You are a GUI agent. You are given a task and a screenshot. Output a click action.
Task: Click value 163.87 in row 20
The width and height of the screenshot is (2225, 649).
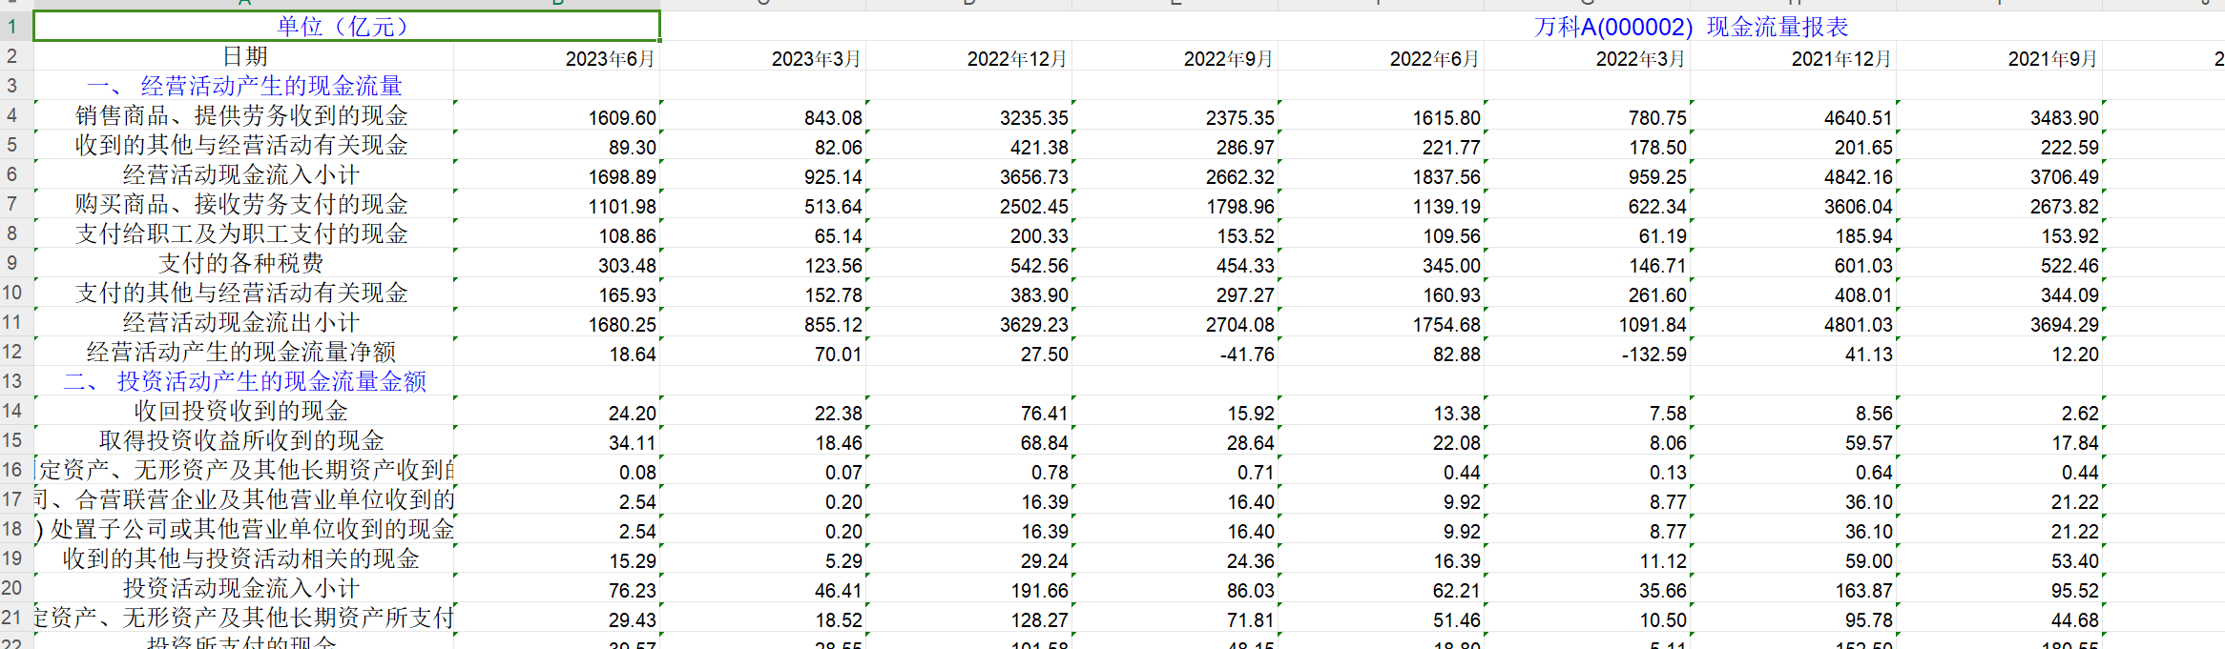pyautogui.click(x=1864, y=591)
